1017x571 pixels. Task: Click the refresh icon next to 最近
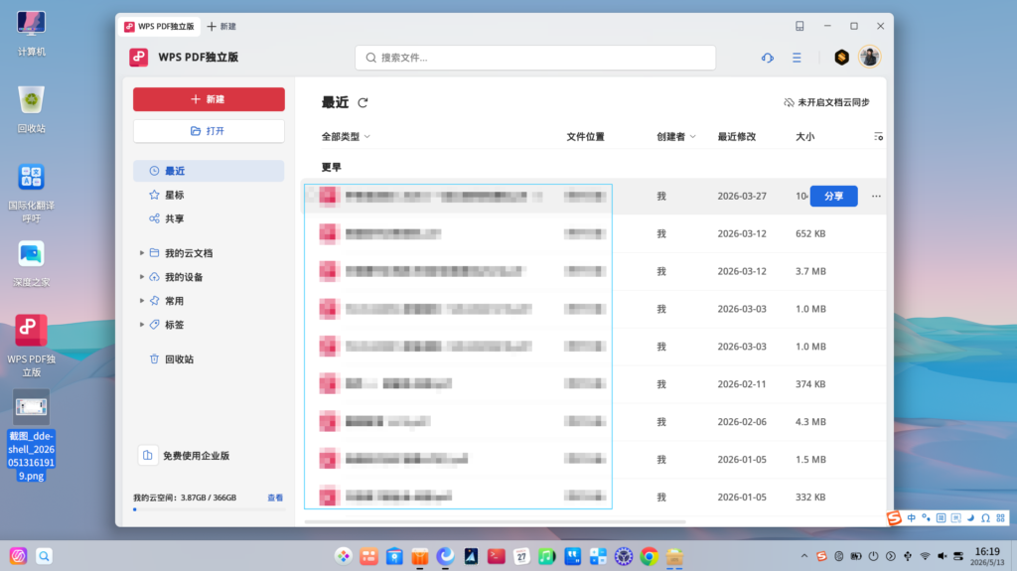(x=363, y=102)
